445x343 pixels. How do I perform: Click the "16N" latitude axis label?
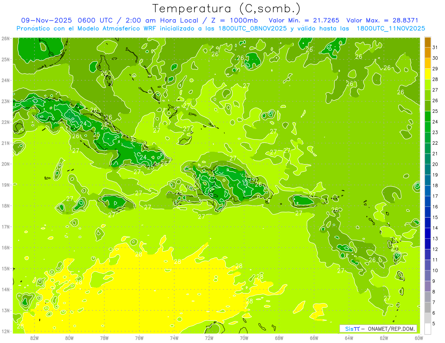[x=5, y=248]
